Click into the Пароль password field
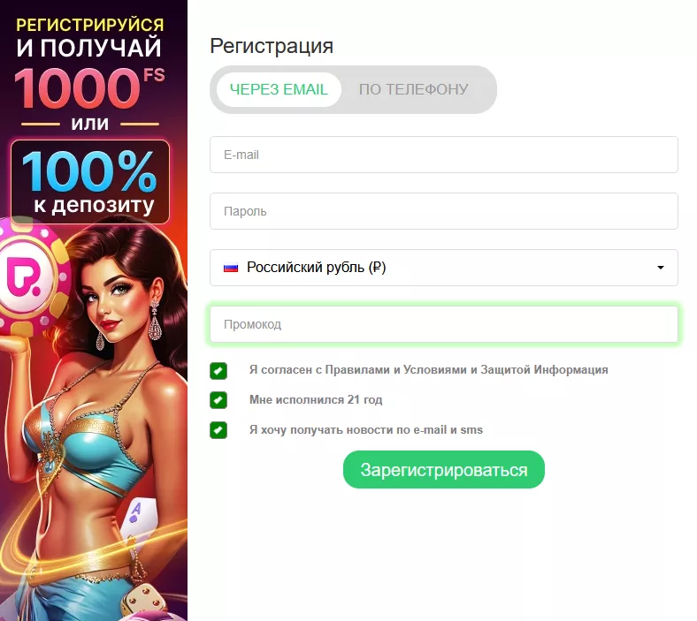This screenshot has height=621, width=697. click(444, 211)
